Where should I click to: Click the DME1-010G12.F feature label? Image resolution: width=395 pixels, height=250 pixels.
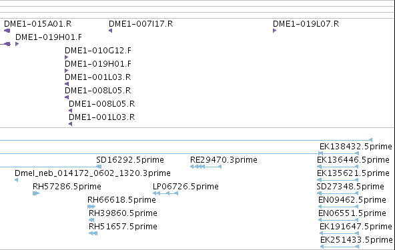tap(98, 51)
